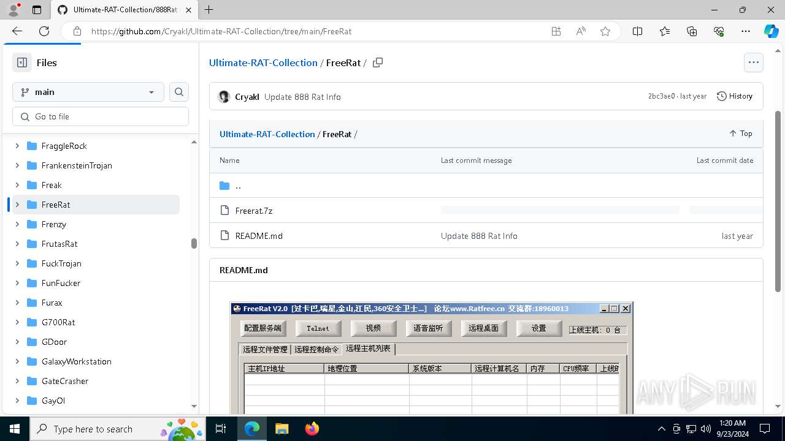This screenshot has width=785, height=441.
Task: Go back to previous page
Action: [17, 31]
